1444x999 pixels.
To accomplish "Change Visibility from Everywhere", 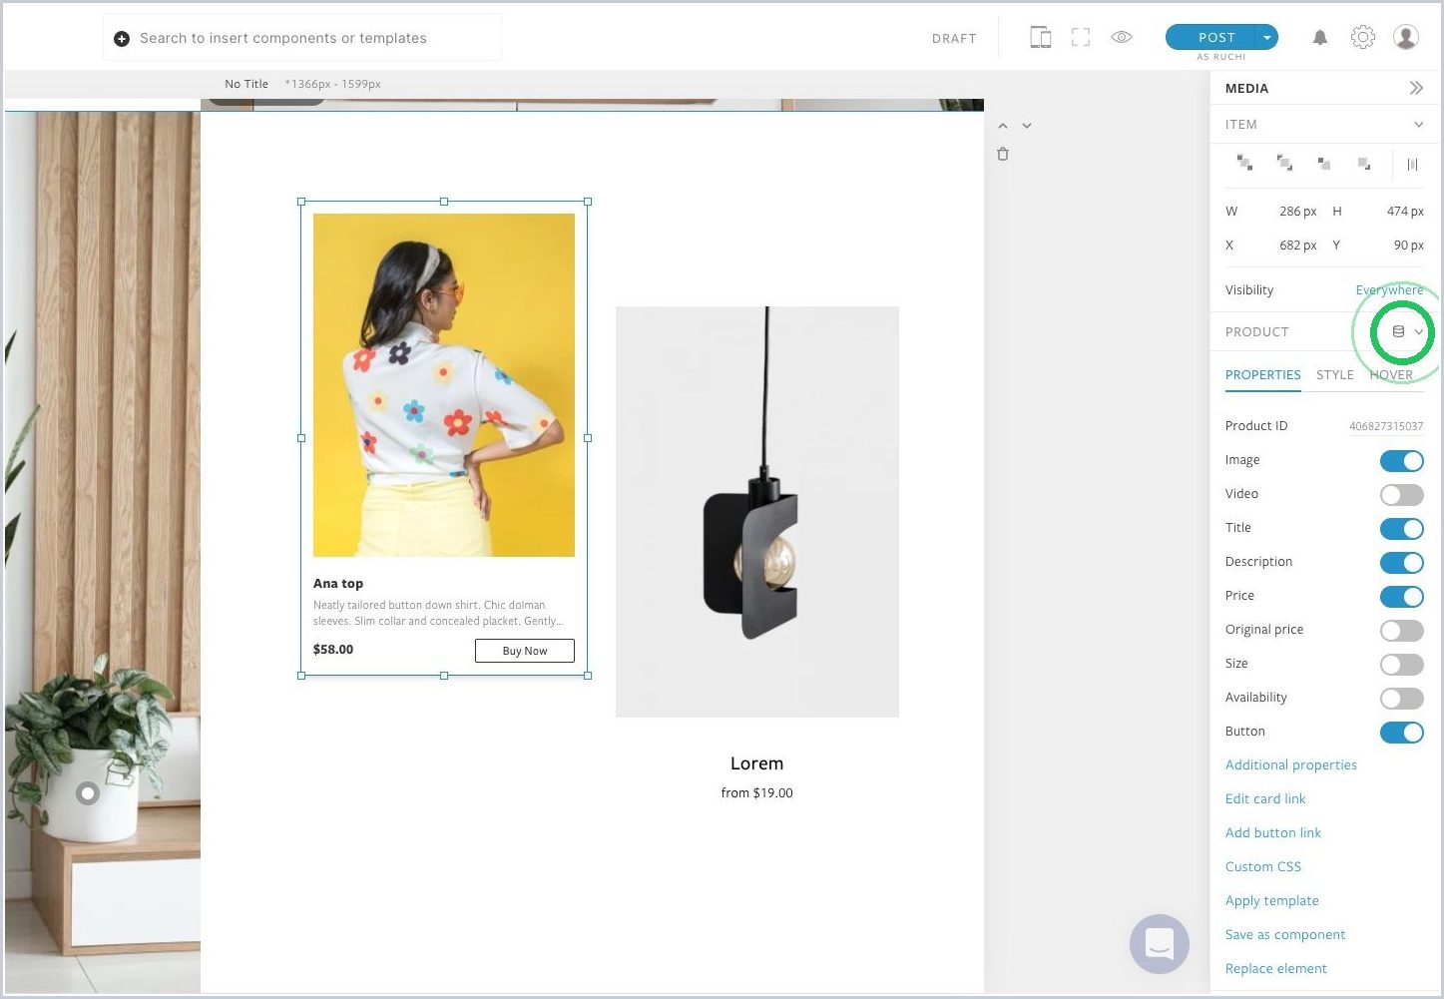I will (x=1389, y=290).
